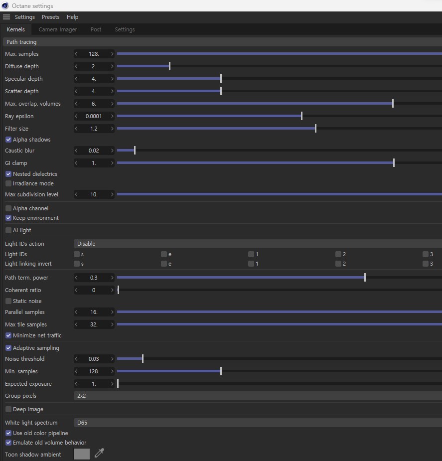The width and height of the screenshot is (442, 461).
Task: Open Light IDs action dropdown
Action: pyautogui.click(x=258, y=244)
